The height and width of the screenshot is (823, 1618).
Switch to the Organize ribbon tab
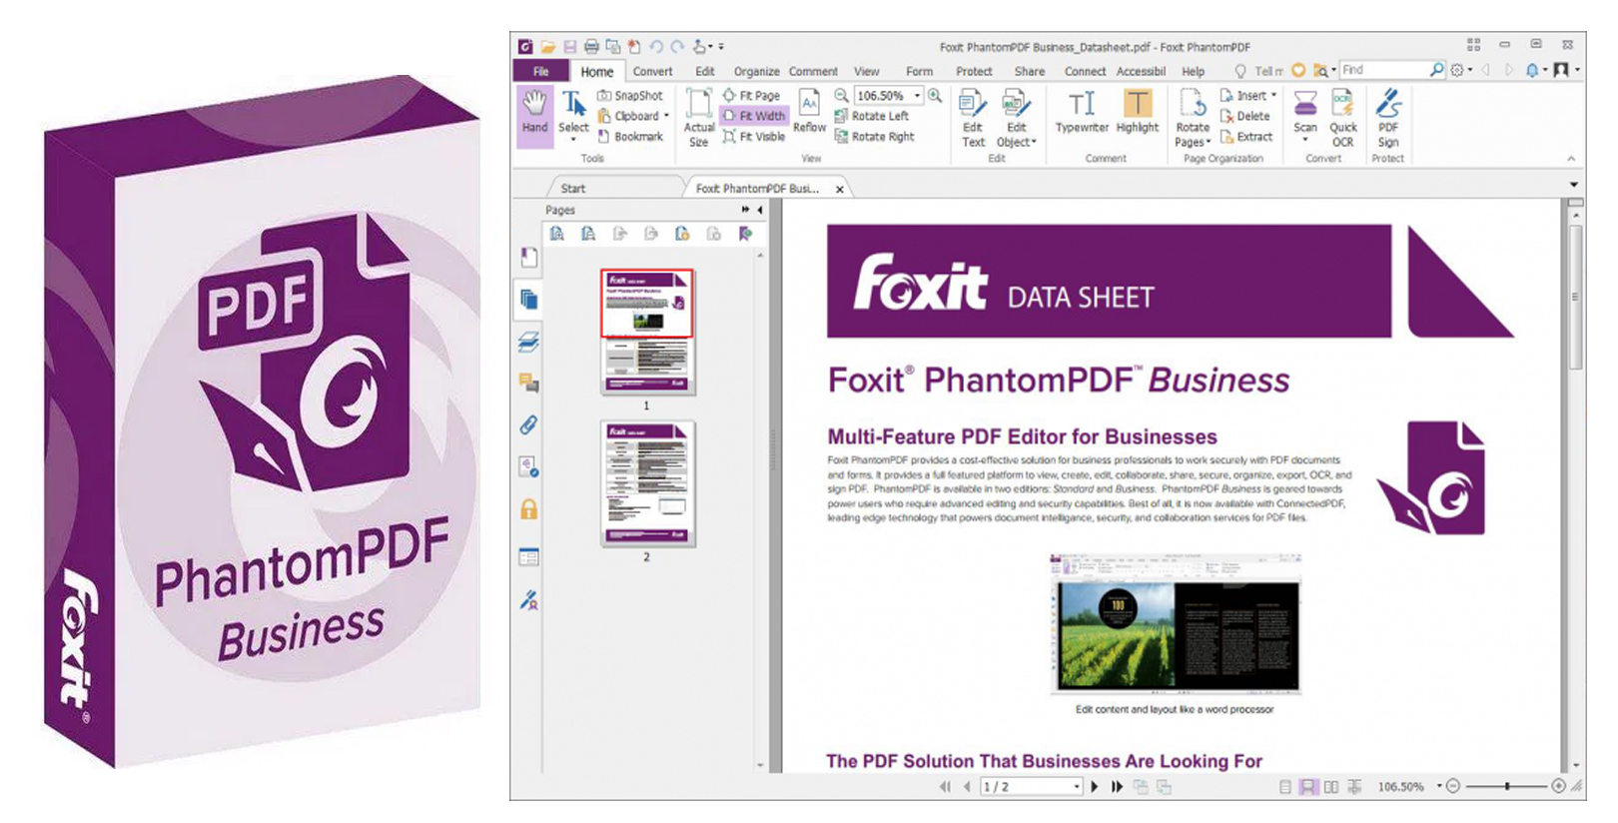[756, 71]
